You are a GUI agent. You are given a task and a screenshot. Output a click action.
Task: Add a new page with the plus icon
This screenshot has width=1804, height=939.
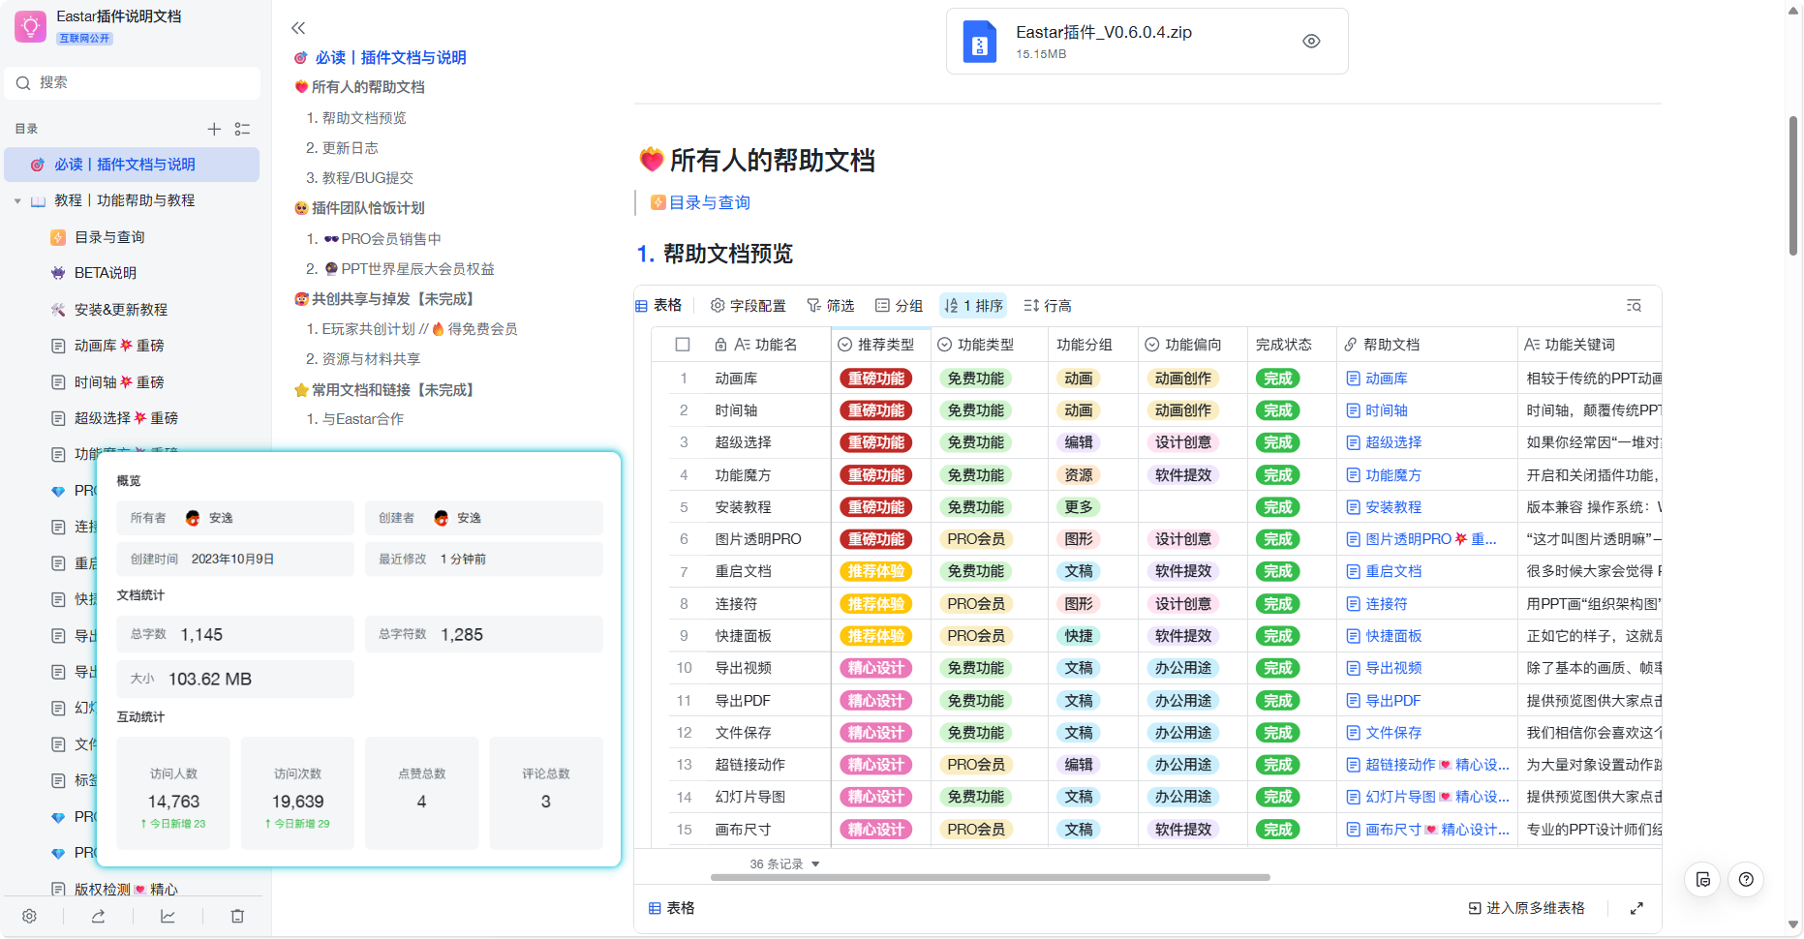pyautogui.click(x=214, y=129)
